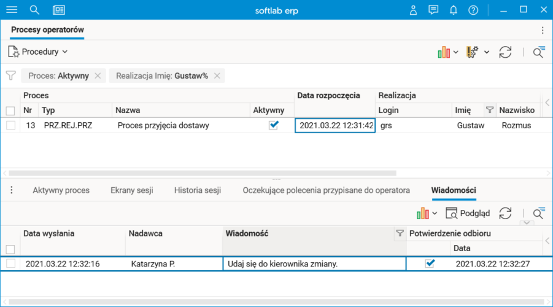Switch to the Historia sesji tab
Viewport: 553px width, 307px height.
tap(197, 190)
